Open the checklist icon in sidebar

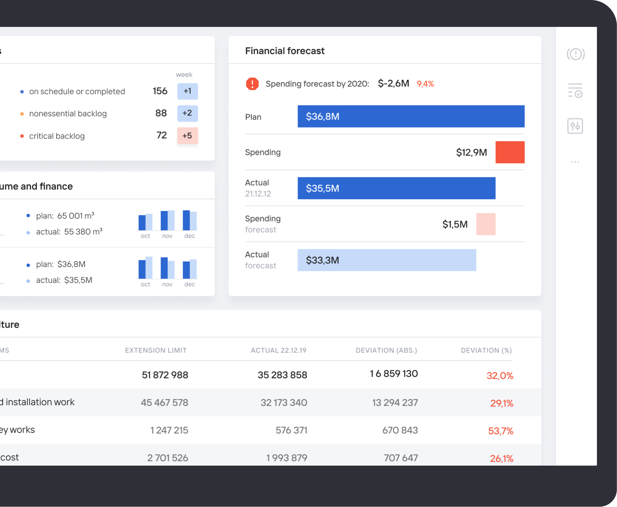pos(575,91)
